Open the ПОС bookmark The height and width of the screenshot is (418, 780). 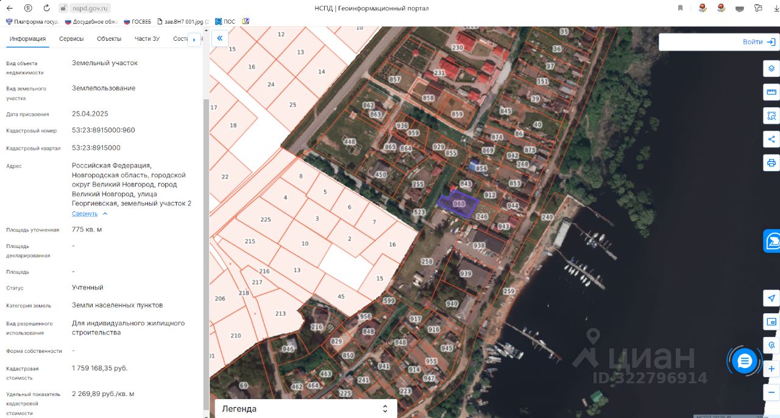225,21
